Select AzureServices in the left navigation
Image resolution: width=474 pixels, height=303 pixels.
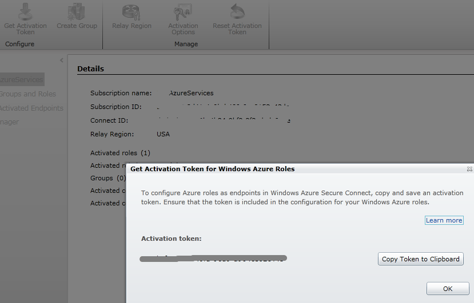pos(22,79)
